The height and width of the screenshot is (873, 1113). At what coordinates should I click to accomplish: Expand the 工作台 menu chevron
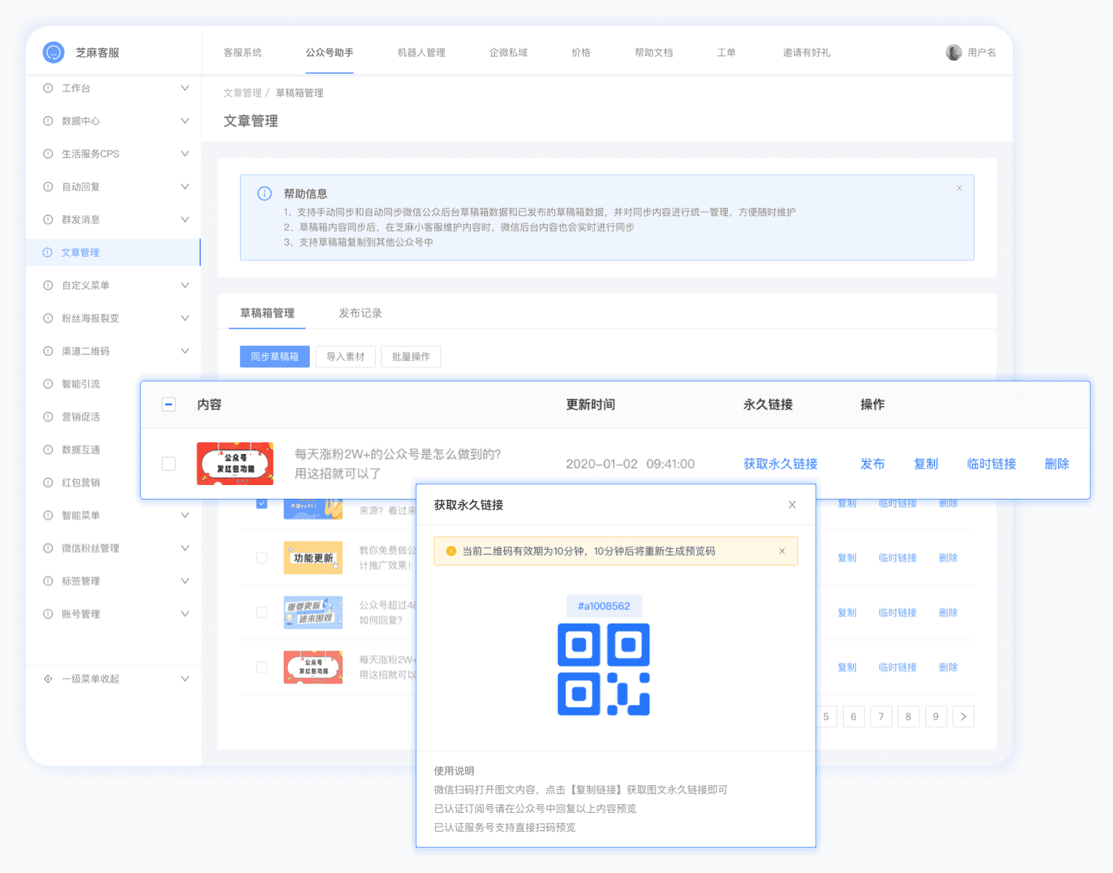(185, 88)
